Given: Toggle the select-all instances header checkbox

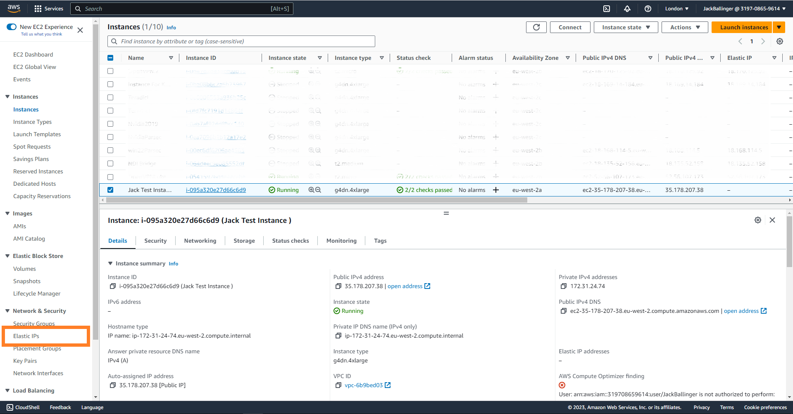Looking at the screenshot, I should point(110,58).
